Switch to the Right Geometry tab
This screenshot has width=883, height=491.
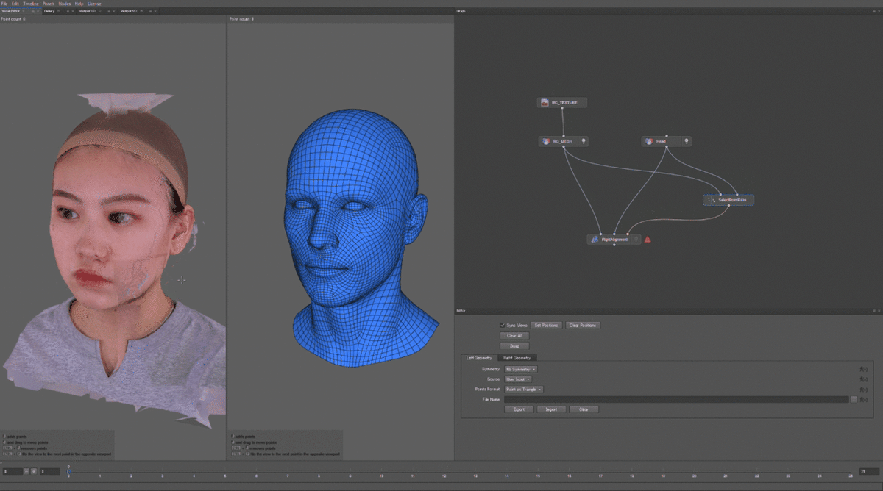click(517, 358)
